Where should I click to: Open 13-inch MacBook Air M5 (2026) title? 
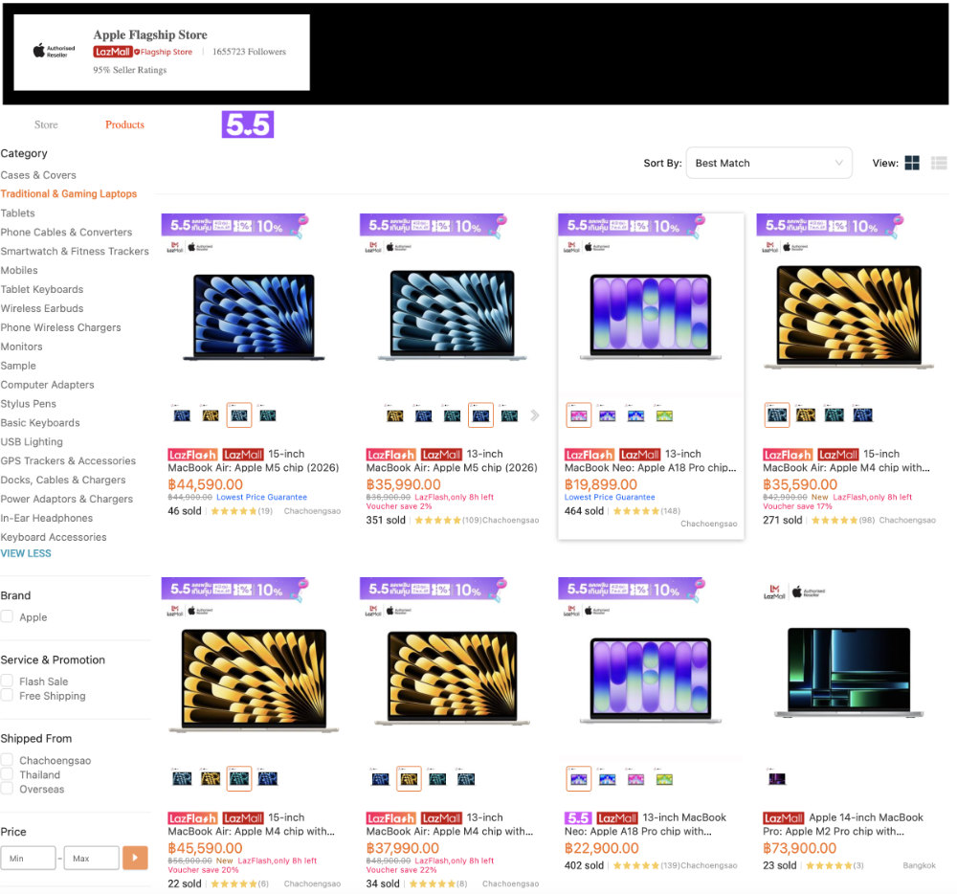[452, 461]
